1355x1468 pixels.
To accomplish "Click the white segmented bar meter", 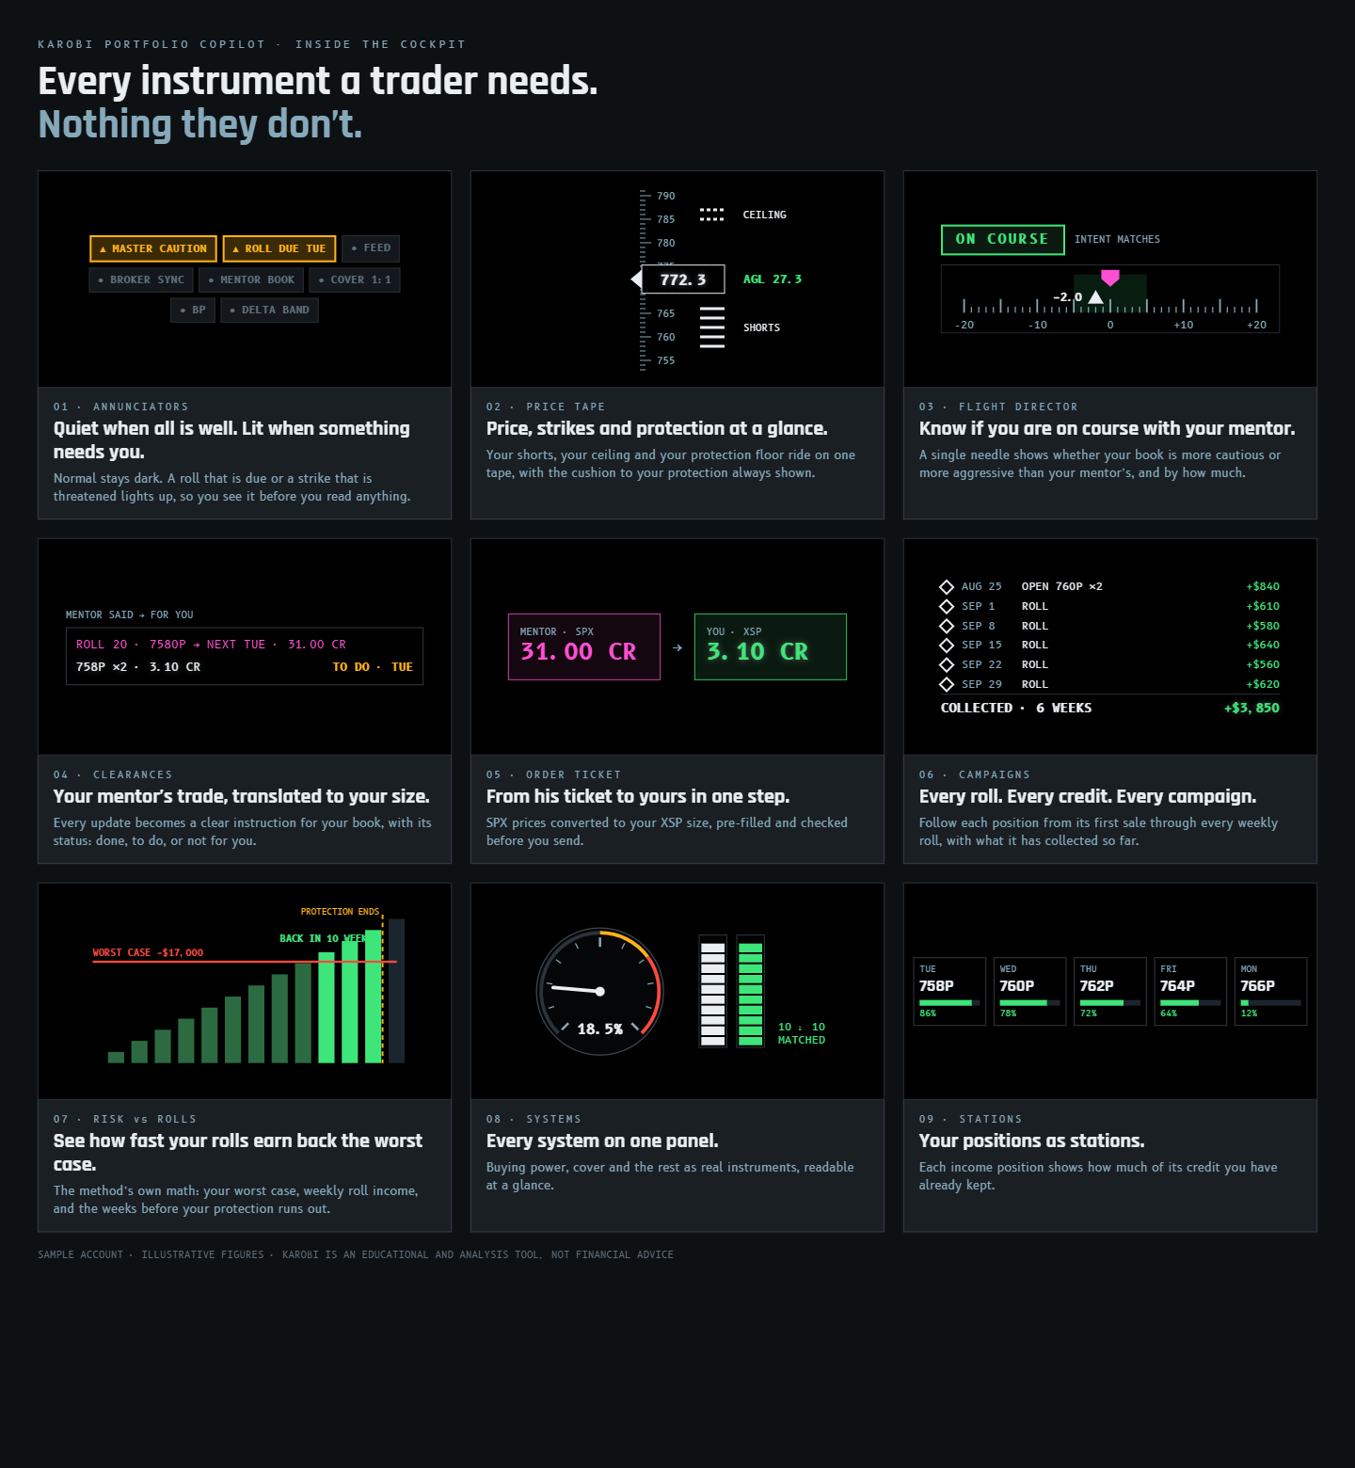I will 713,992.
